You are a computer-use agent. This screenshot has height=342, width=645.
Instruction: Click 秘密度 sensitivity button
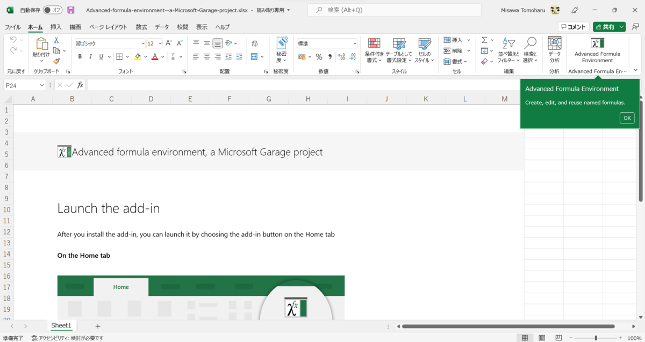pos(282,50)
